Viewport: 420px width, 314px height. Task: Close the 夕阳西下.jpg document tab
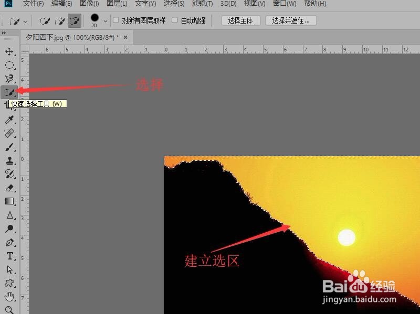(x=125, y=37)
